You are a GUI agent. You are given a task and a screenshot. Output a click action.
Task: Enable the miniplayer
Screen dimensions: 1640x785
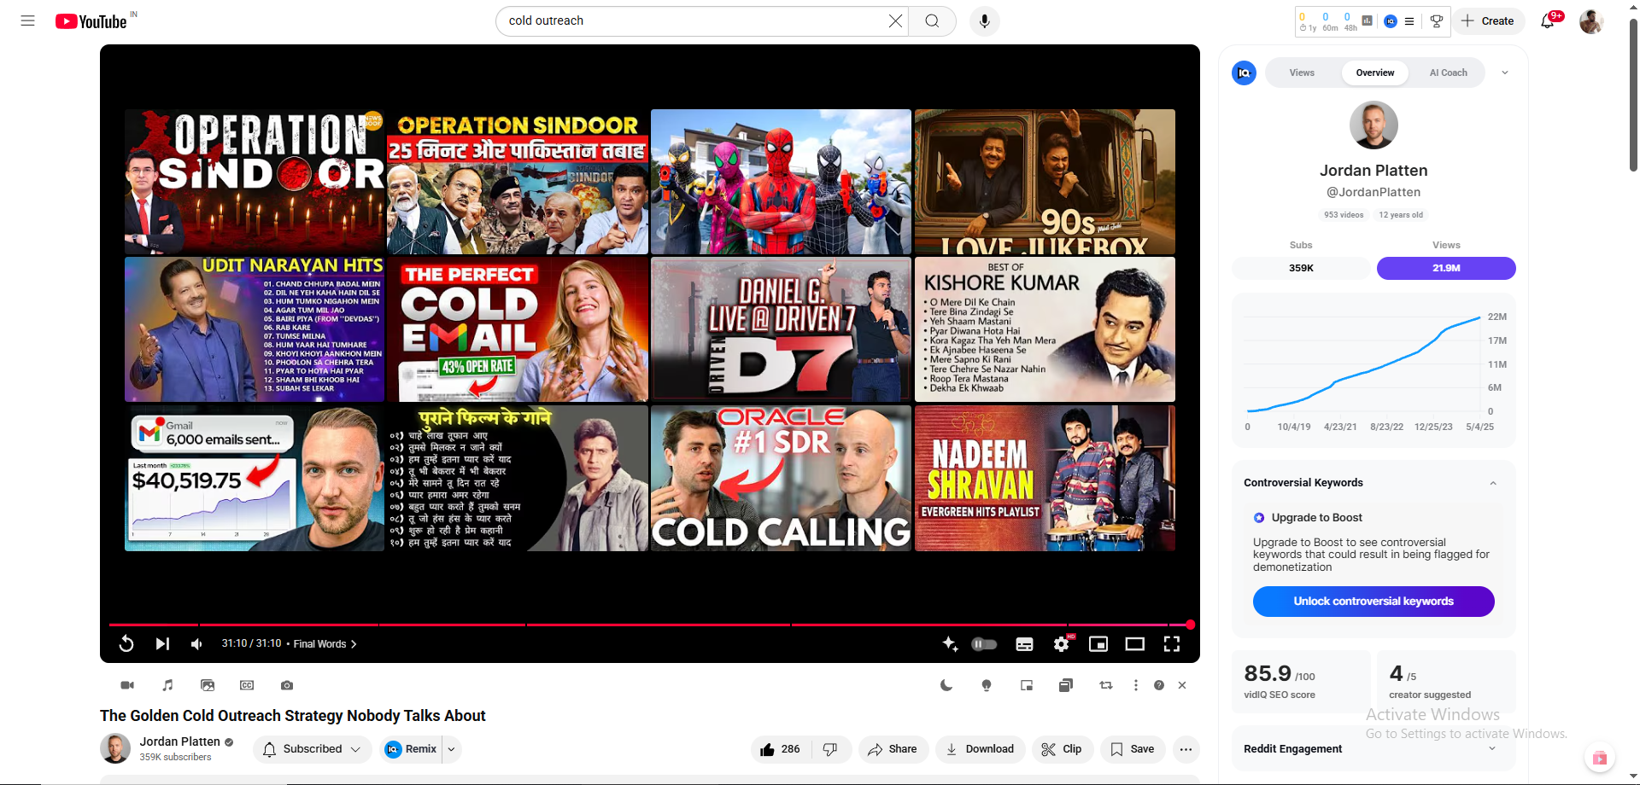[x=1098, y=643]
